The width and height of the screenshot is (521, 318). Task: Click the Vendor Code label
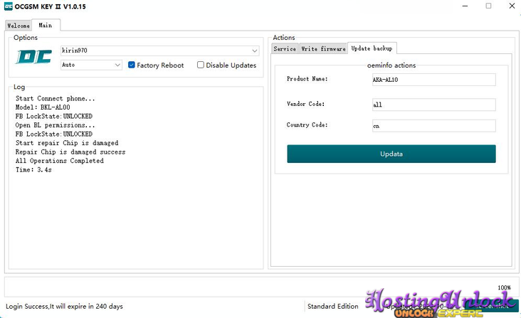(x=305, y=104)
